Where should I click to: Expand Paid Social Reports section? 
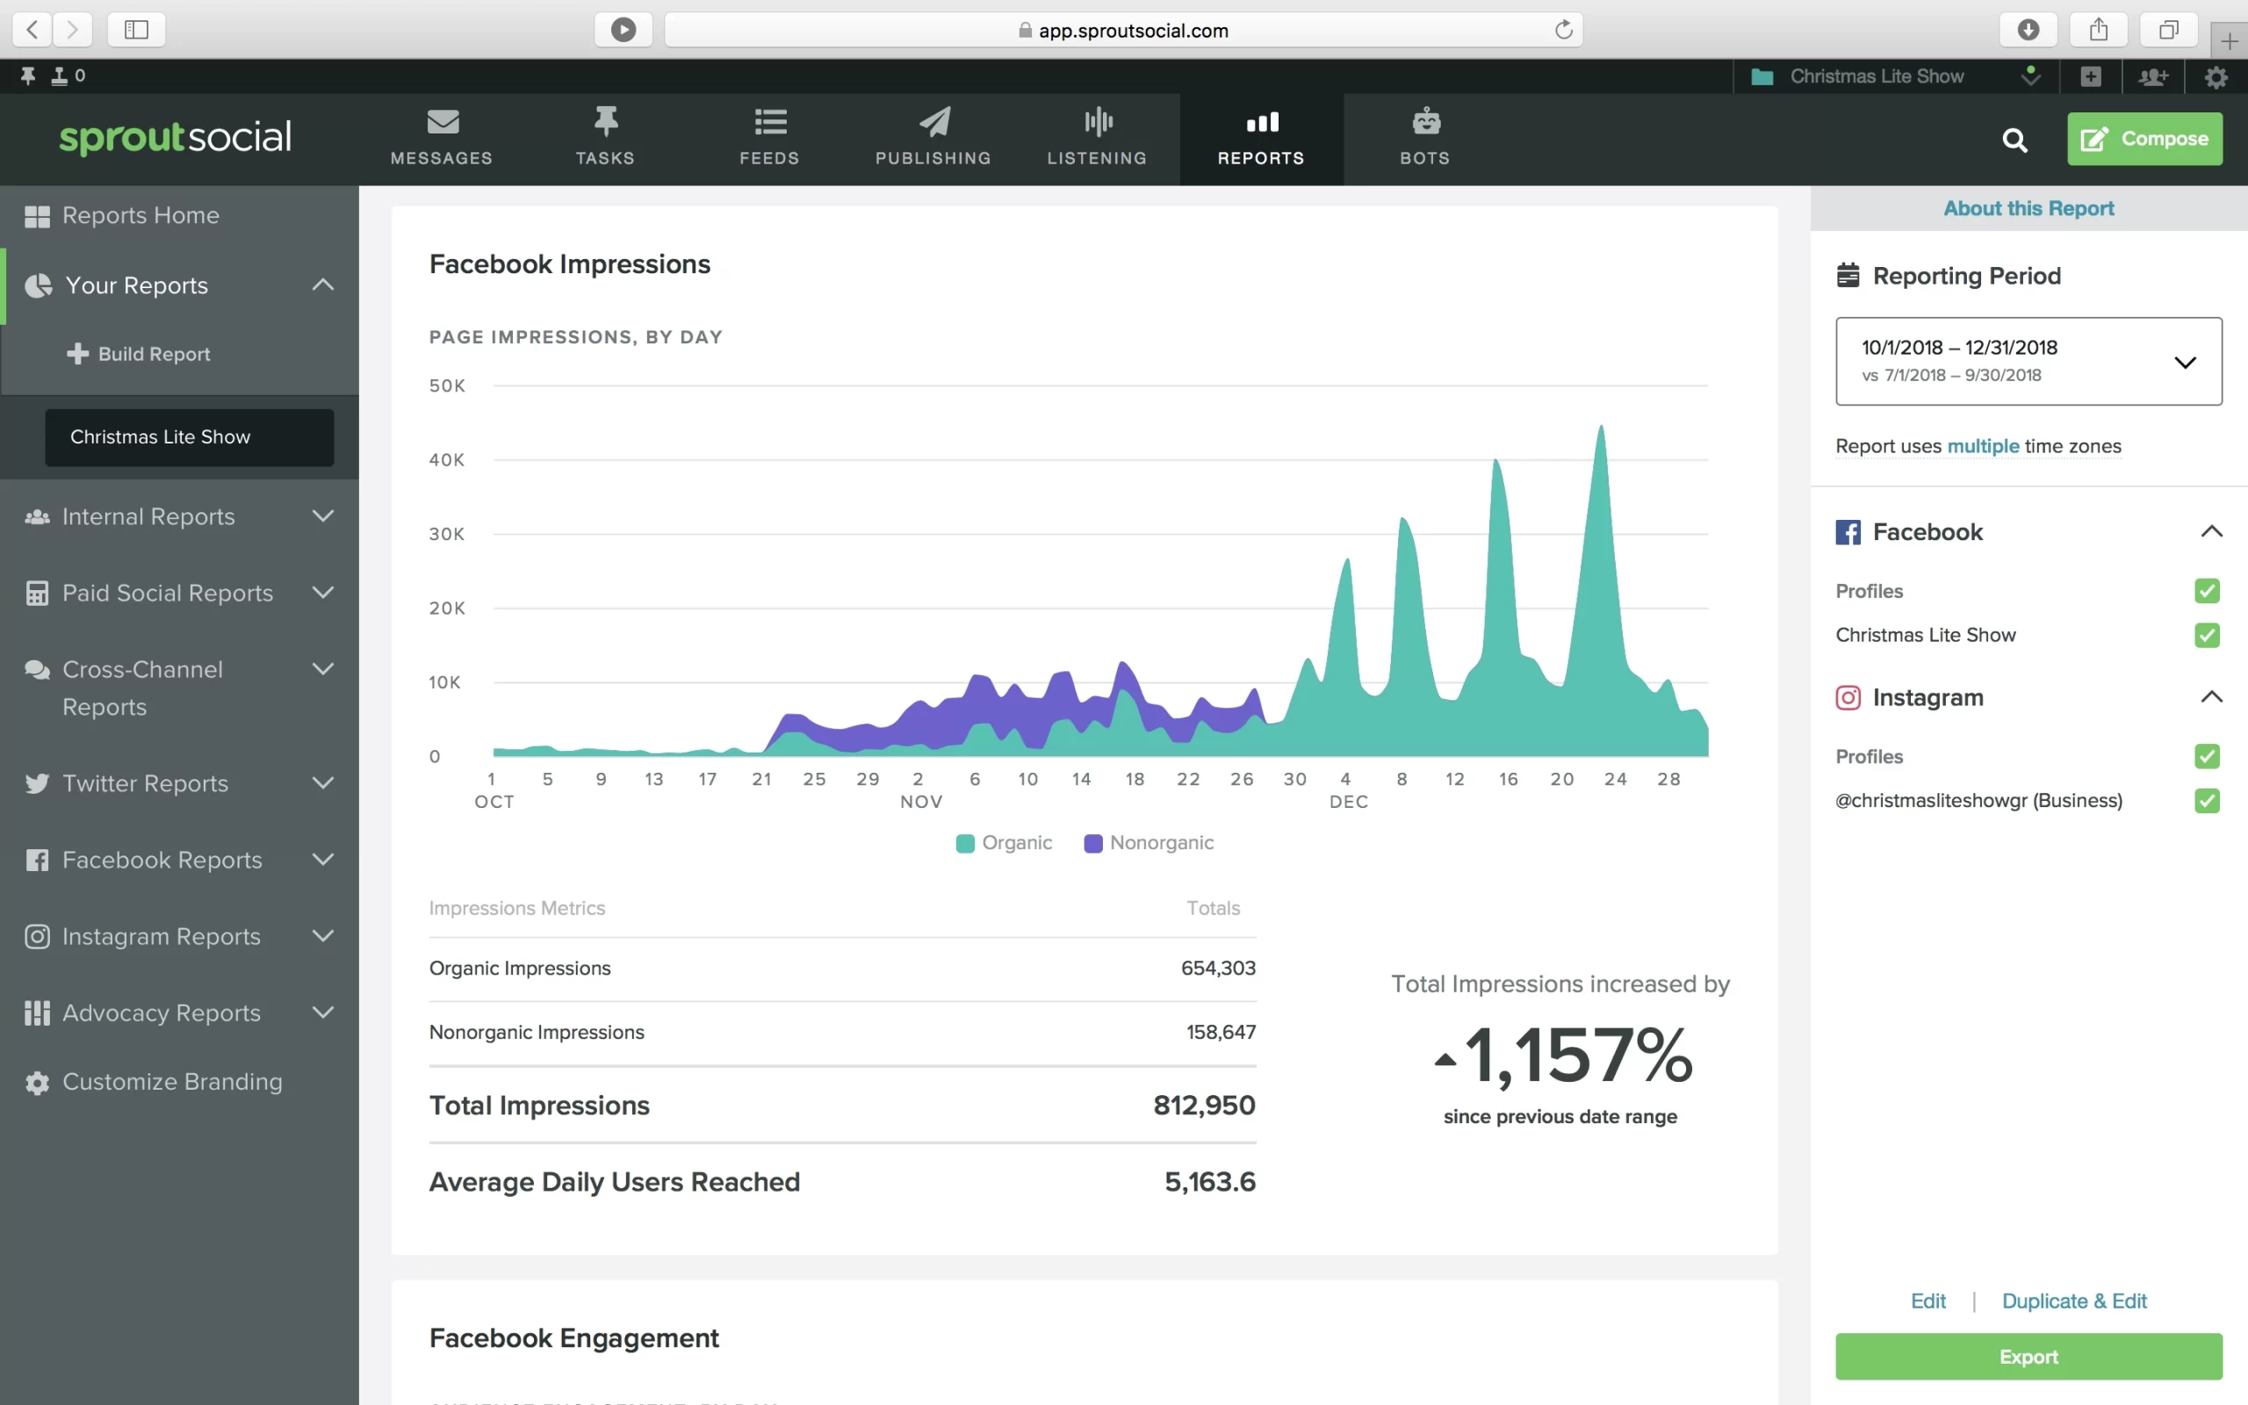pyautogui.click(x=322, y=593)
